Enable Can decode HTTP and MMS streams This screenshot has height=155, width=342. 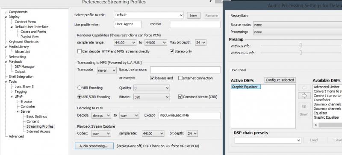(x=80, y=51)
